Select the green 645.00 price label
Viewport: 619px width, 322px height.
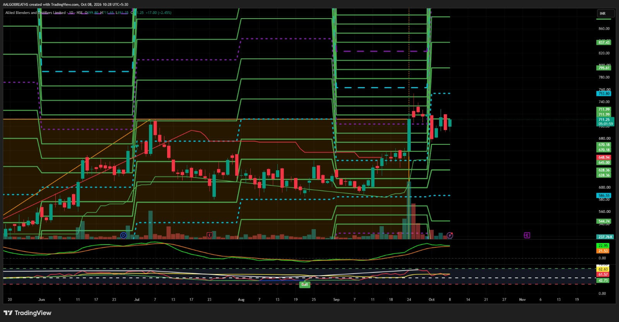604,163
